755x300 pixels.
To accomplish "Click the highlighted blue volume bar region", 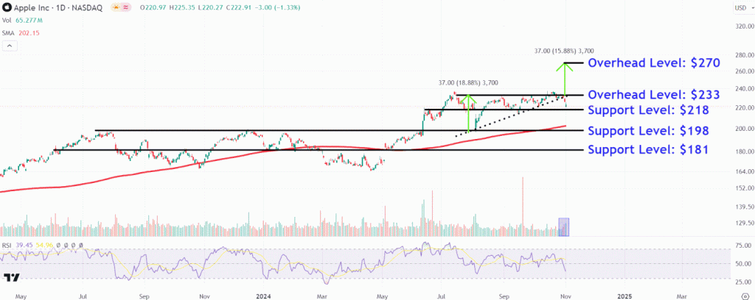I will (564, 226).
